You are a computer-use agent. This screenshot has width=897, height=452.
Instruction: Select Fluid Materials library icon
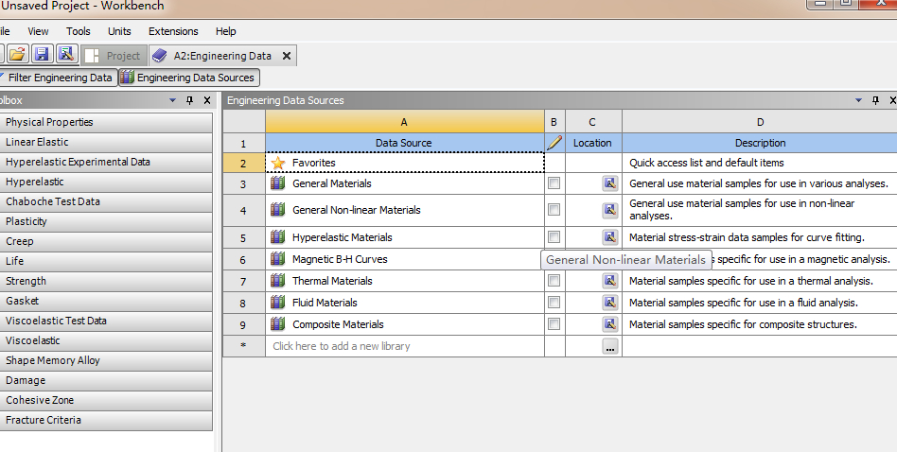click(x=277, y=303)
